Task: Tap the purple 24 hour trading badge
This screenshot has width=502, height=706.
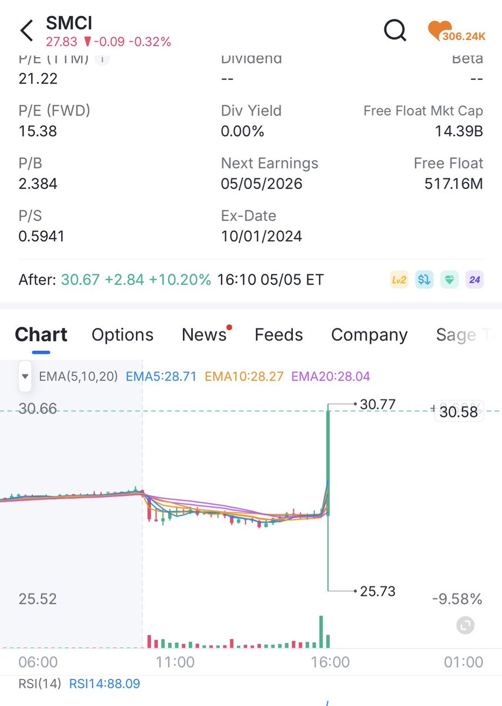Action: (x=474, y=280)
